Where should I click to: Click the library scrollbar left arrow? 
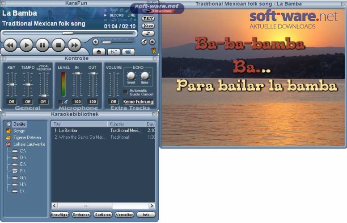[55, 206]
